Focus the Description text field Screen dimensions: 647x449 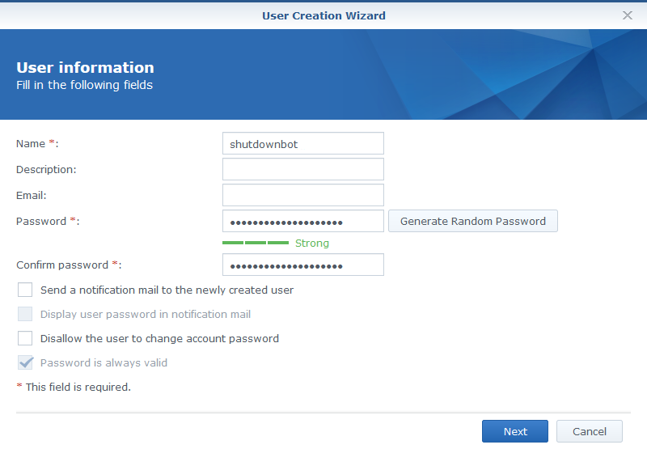302,170
